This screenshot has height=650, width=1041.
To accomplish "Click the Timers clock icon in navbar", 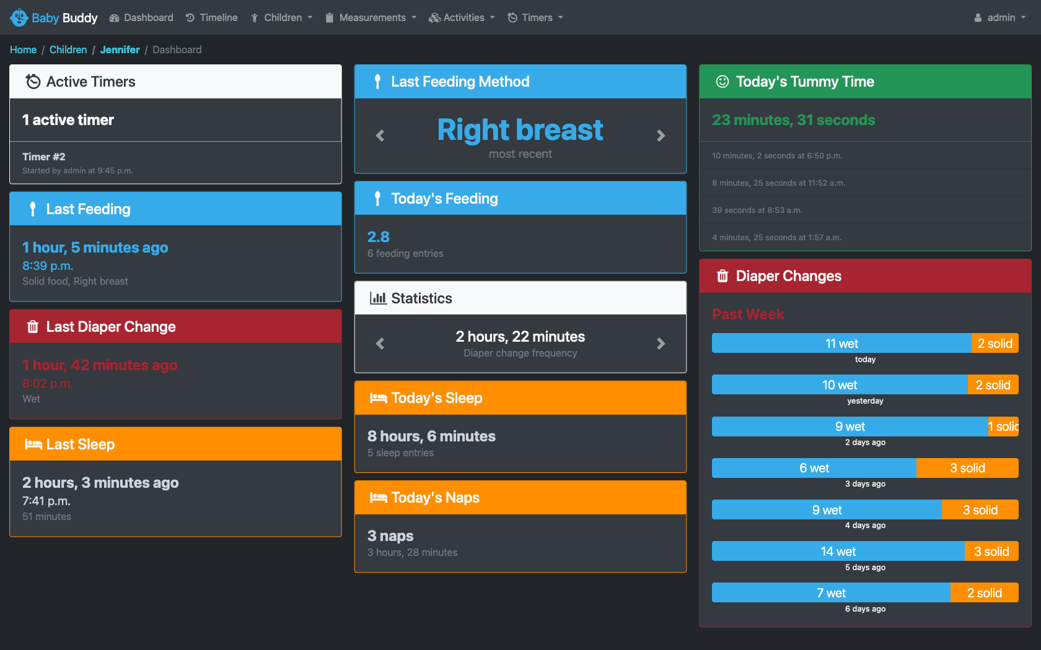I will [x=512, y=18].
